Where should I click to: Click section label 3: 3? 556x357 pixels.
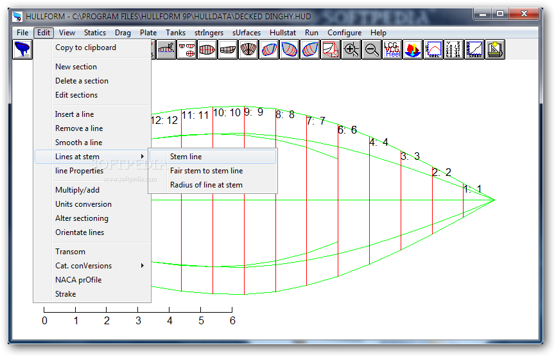click(x=410, y=156)
